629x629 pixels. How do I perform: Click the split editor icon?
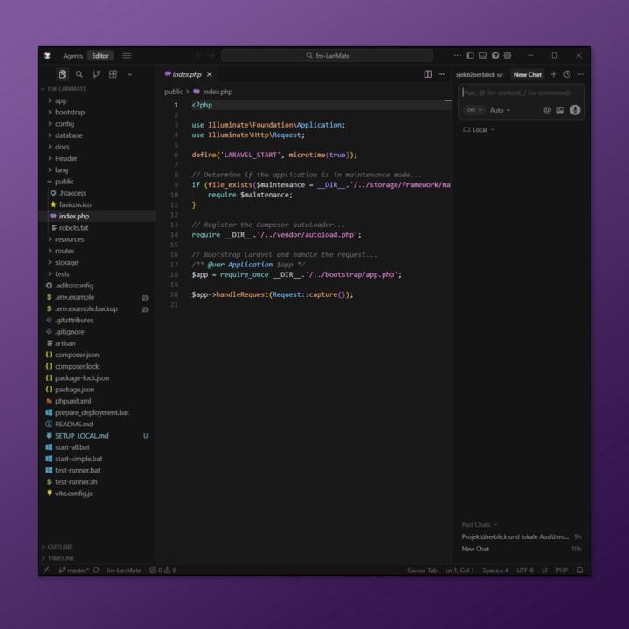coord(427,74)
